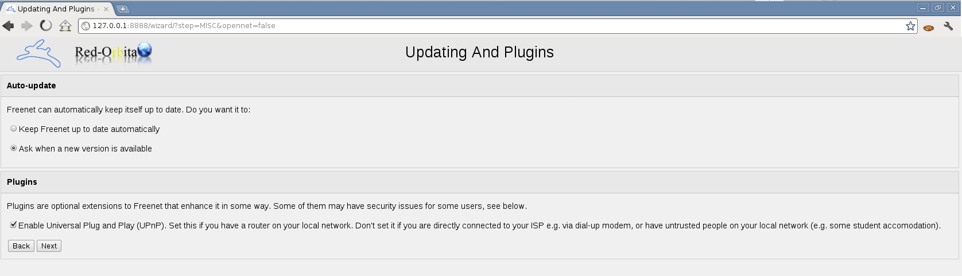Select Keep Freenet up to date automatically
This screenshot has height=276, width=962.
(x=14, y=129)
